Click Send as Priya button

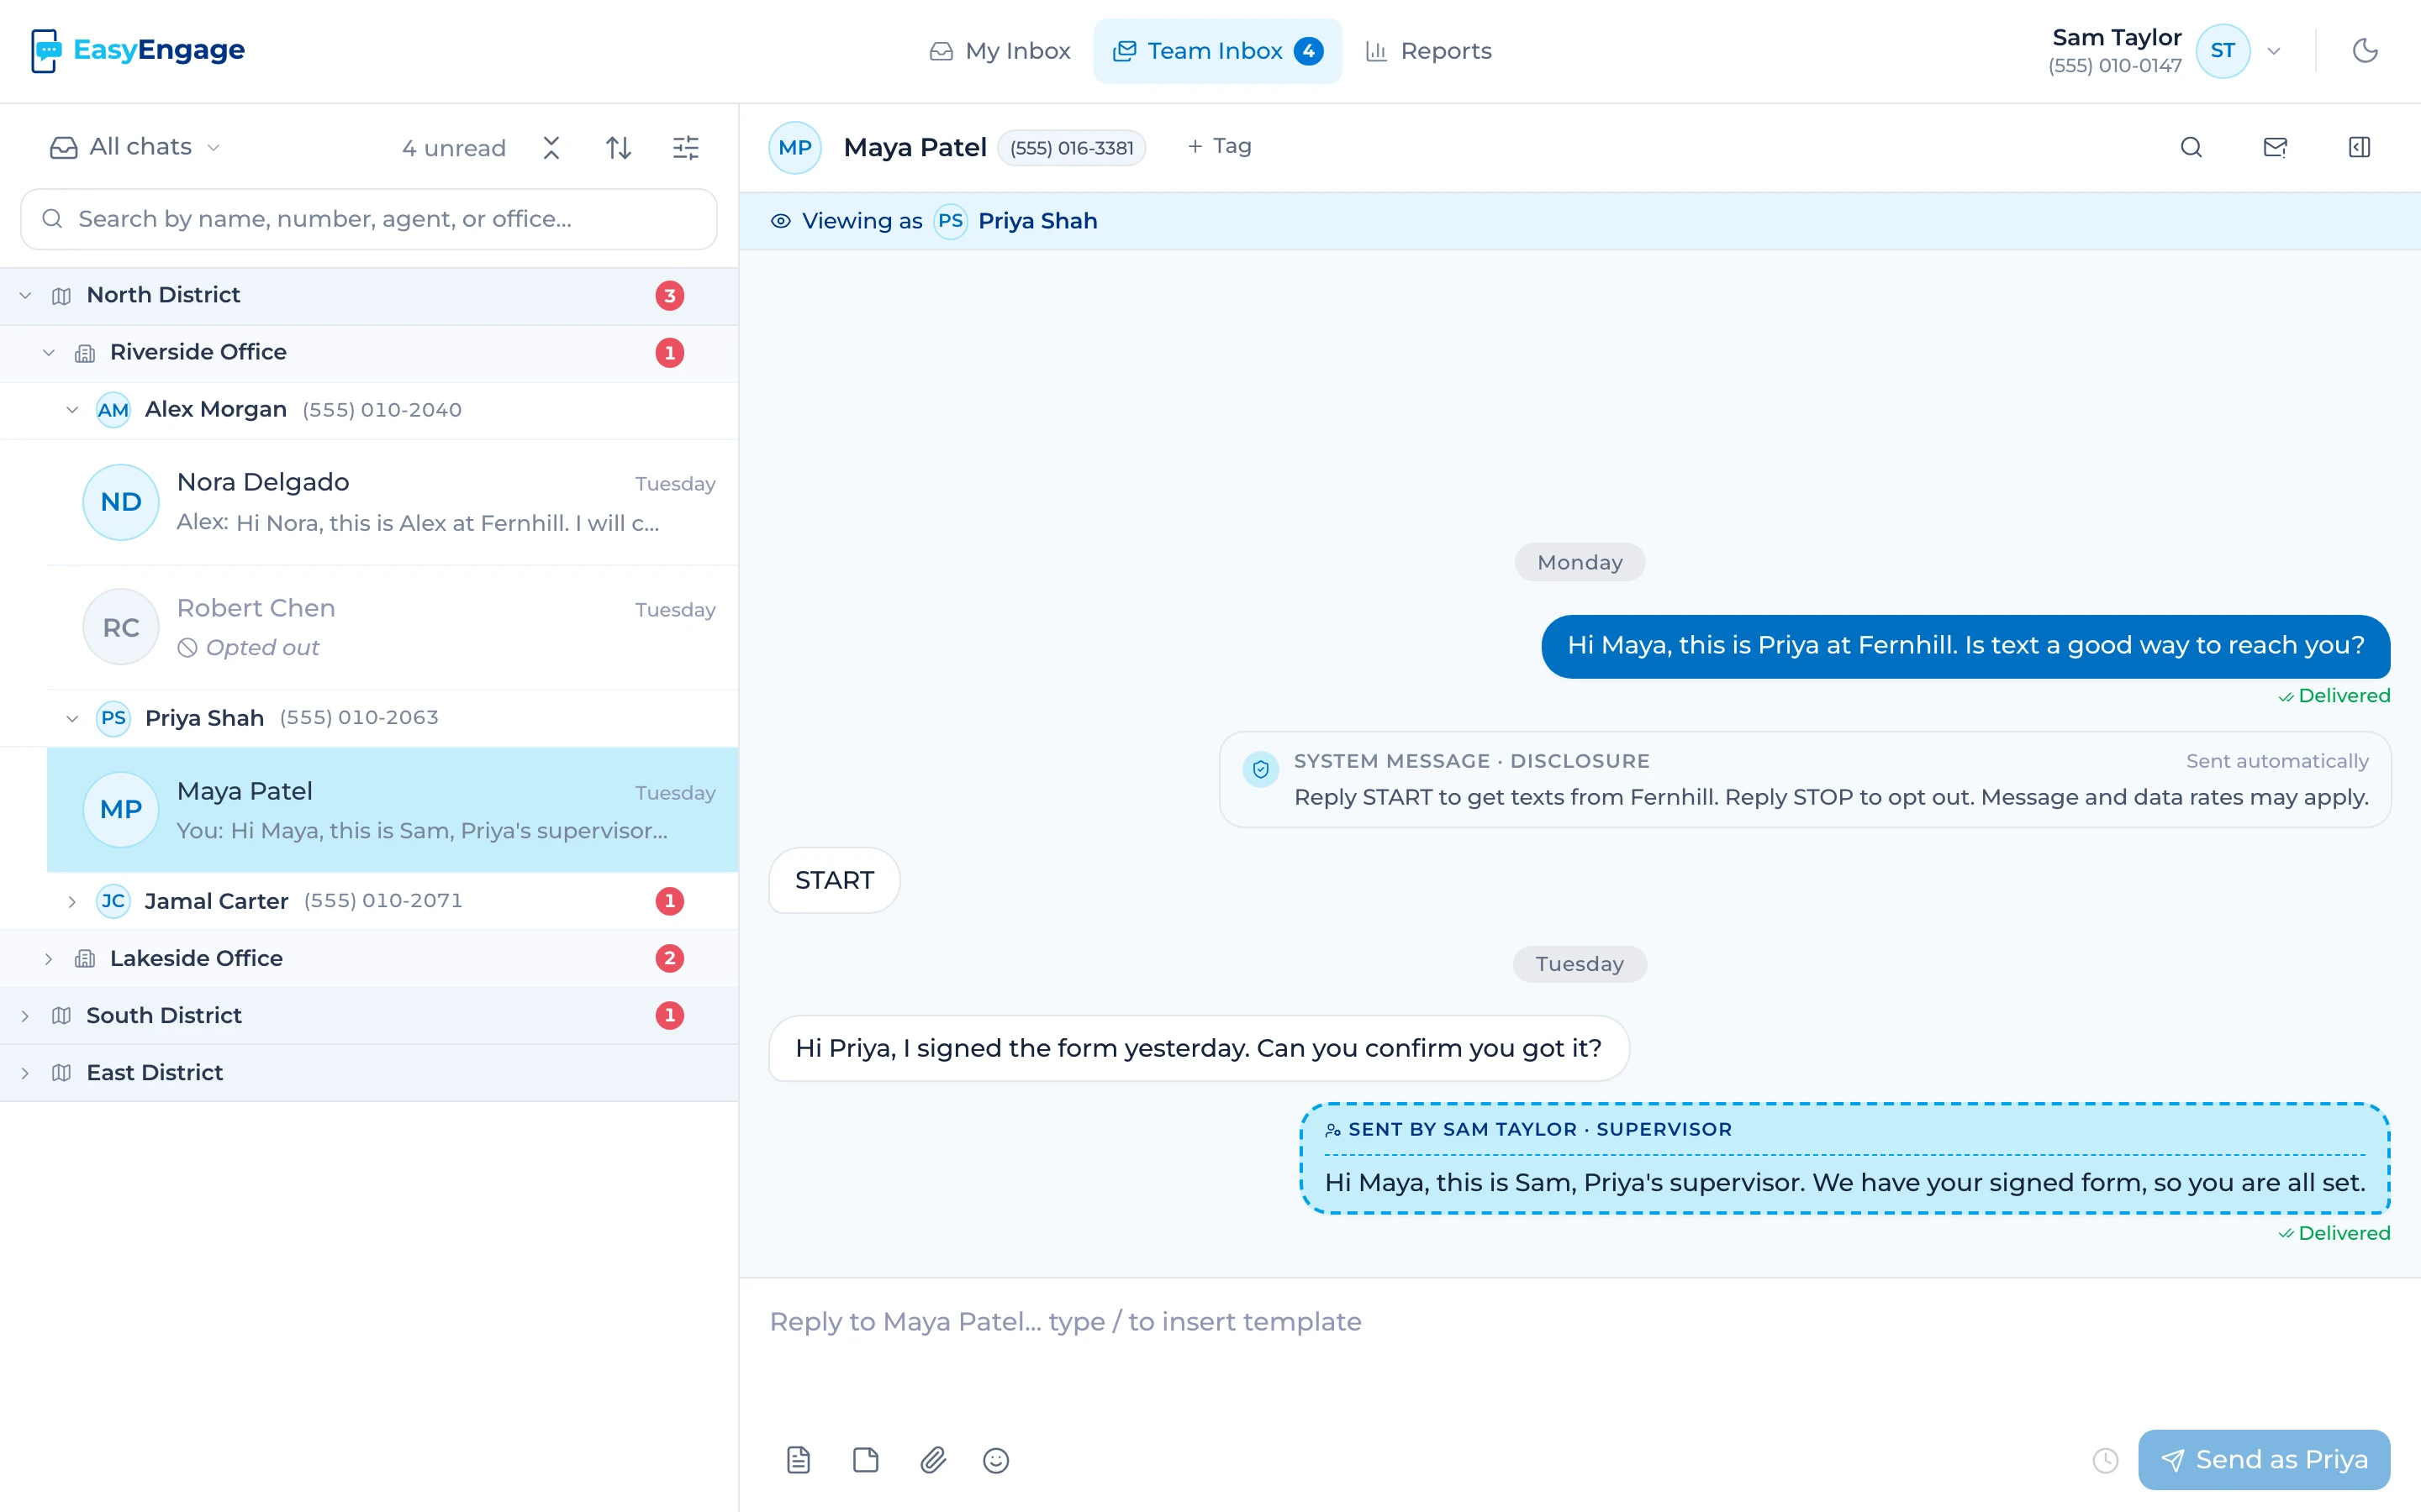[2264, 1459]
